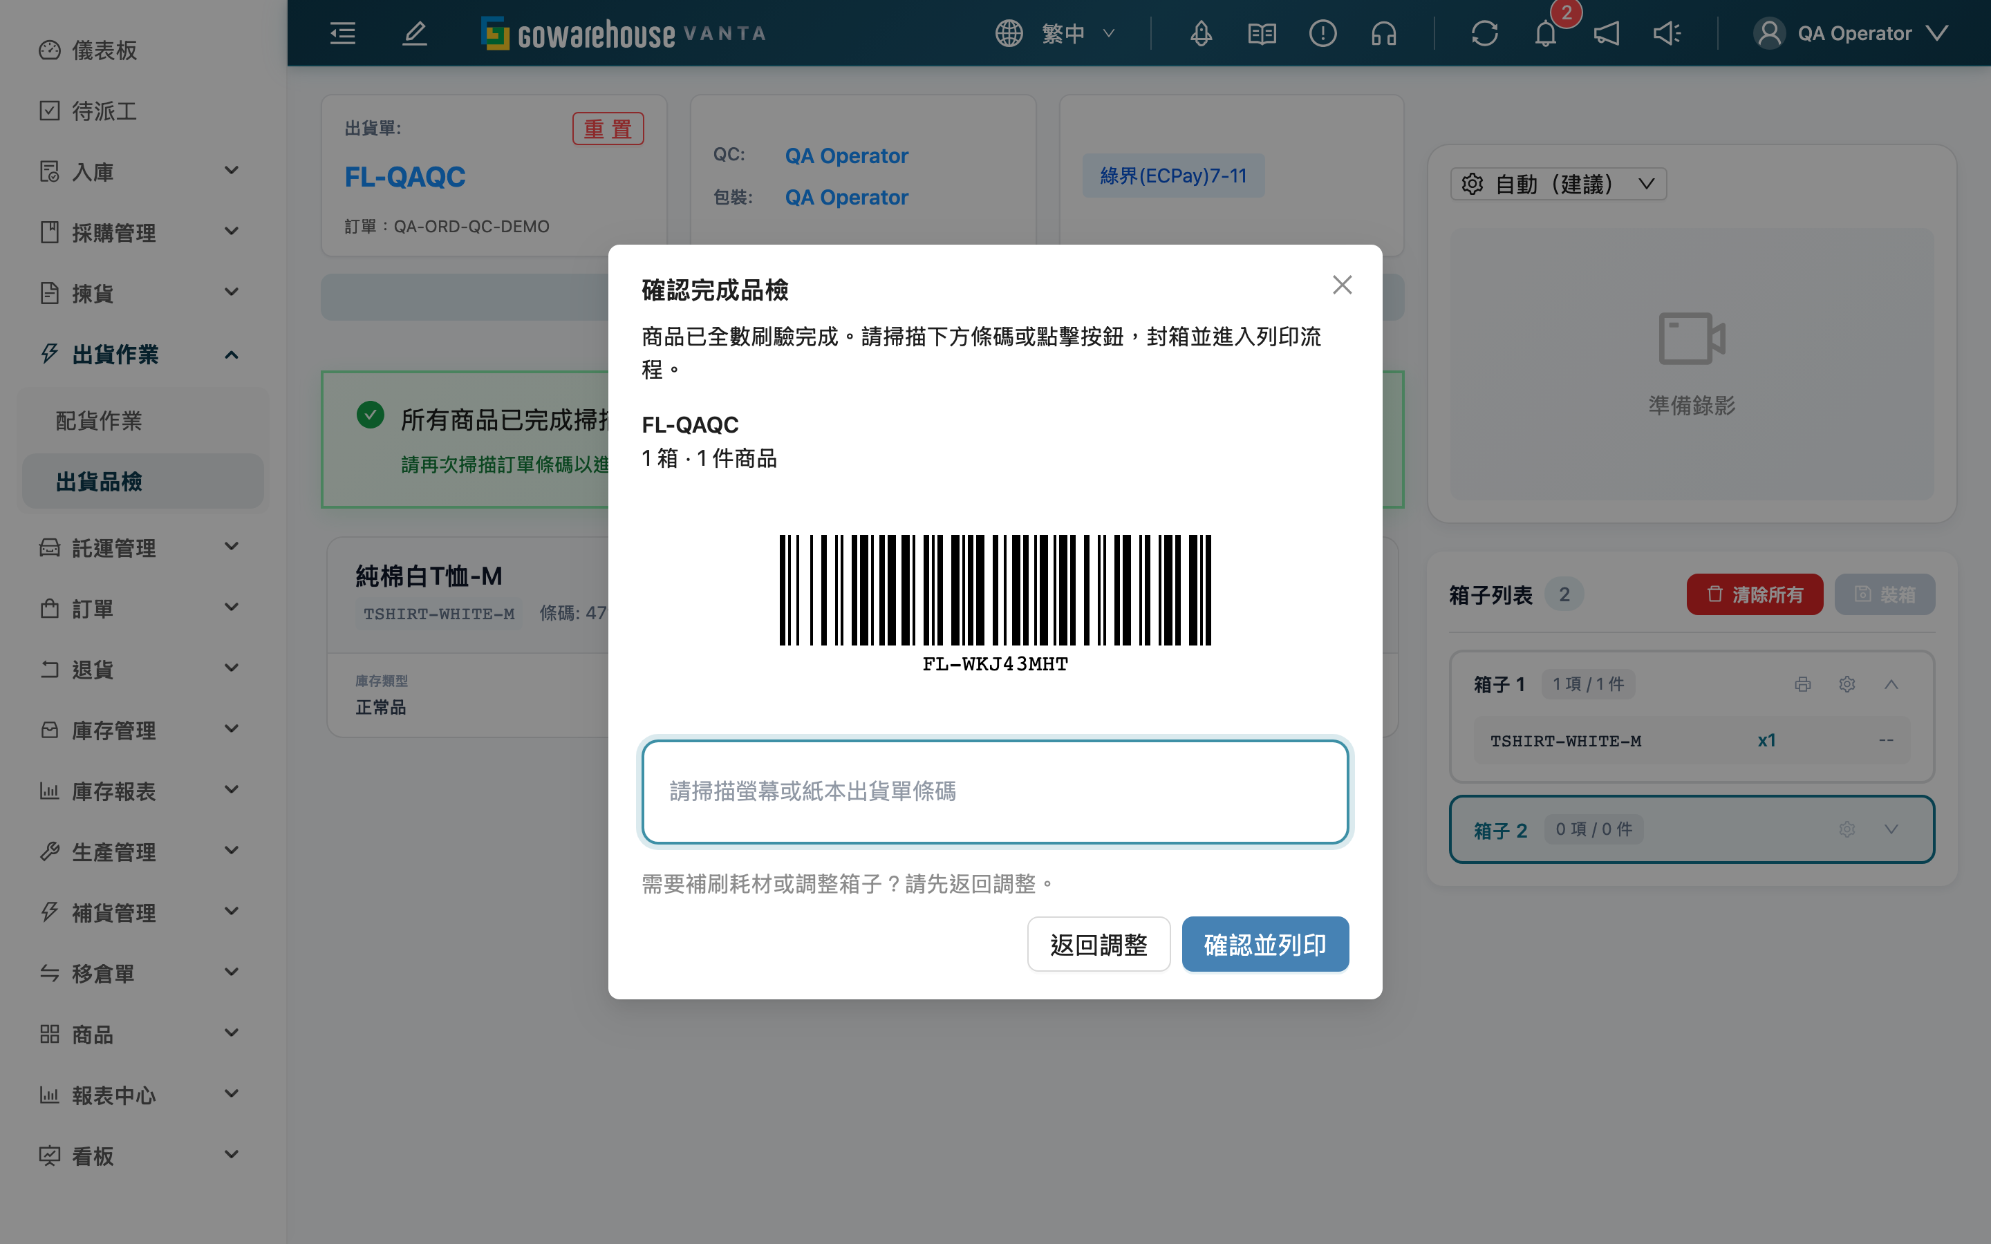The image size is (1991, 1244).
Task: Open the book documentation icon
Action: tap(1262, 34)
